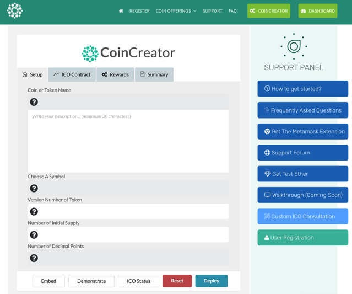Click the description text area
Viewport: 352px width, 294px height.
point(128,141)
